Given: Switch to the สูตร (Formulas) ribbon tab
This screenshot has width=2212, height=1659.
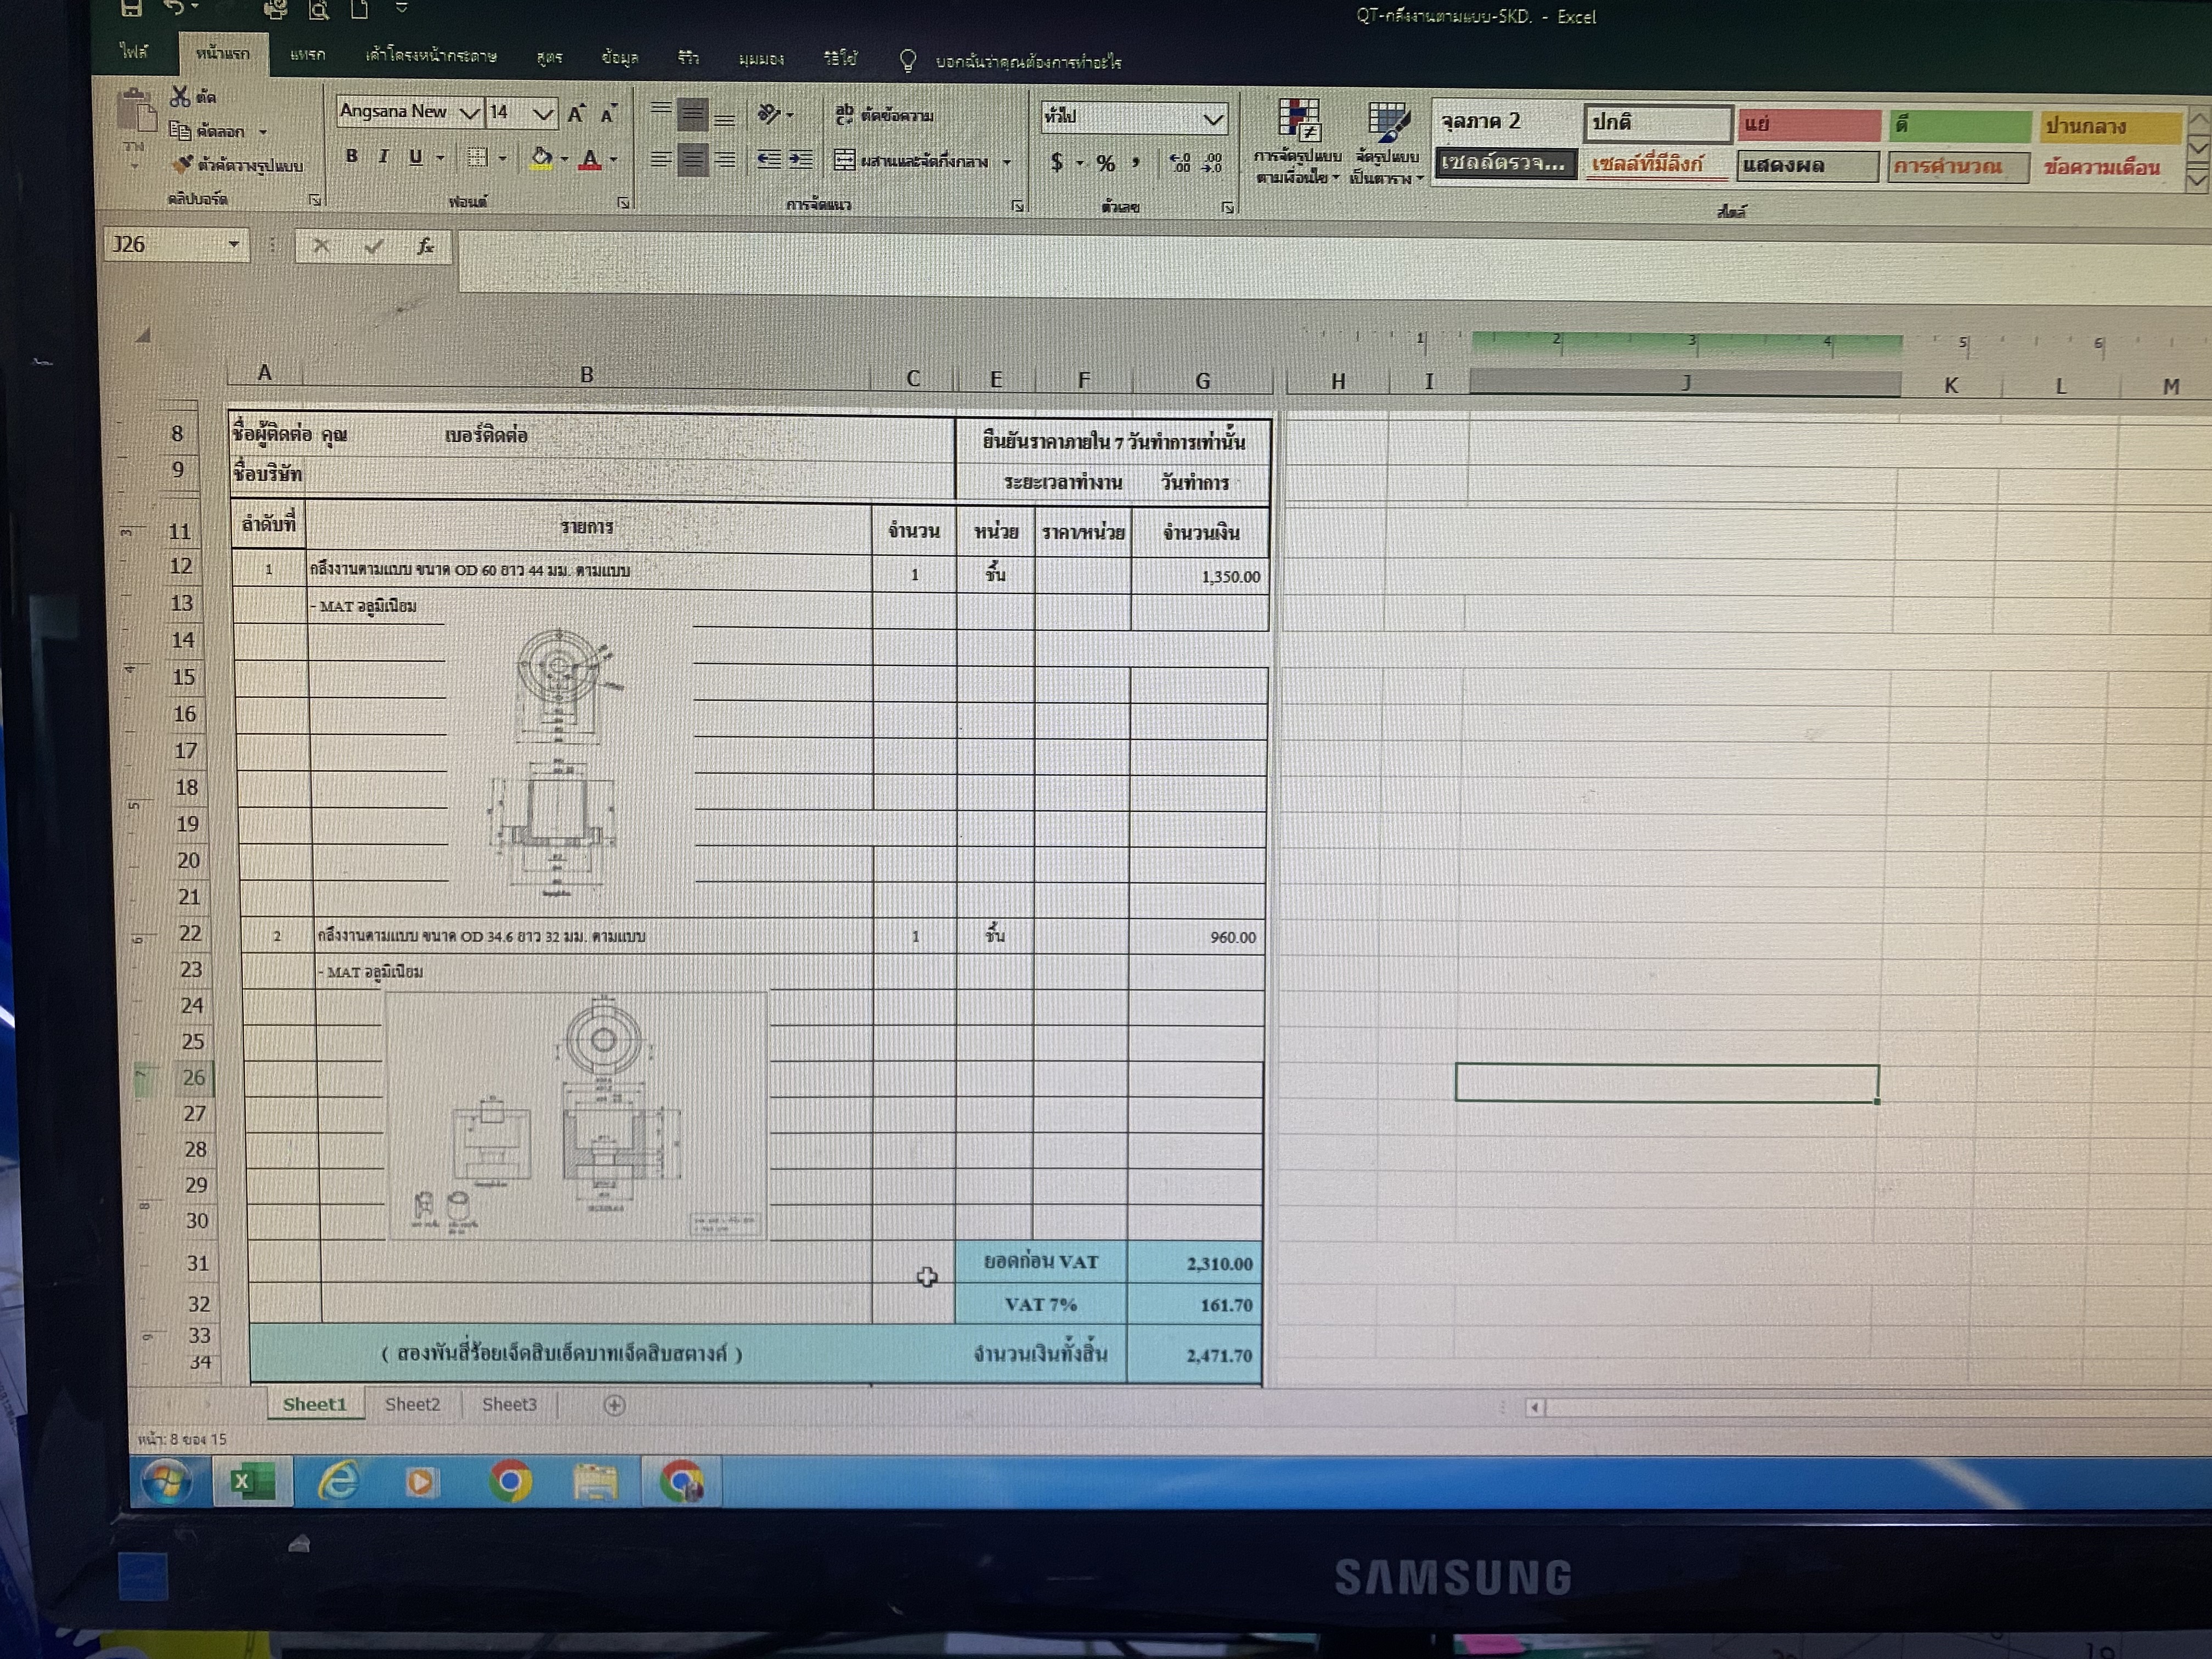Looking at the screenshot, I should [x=549, y=57].
